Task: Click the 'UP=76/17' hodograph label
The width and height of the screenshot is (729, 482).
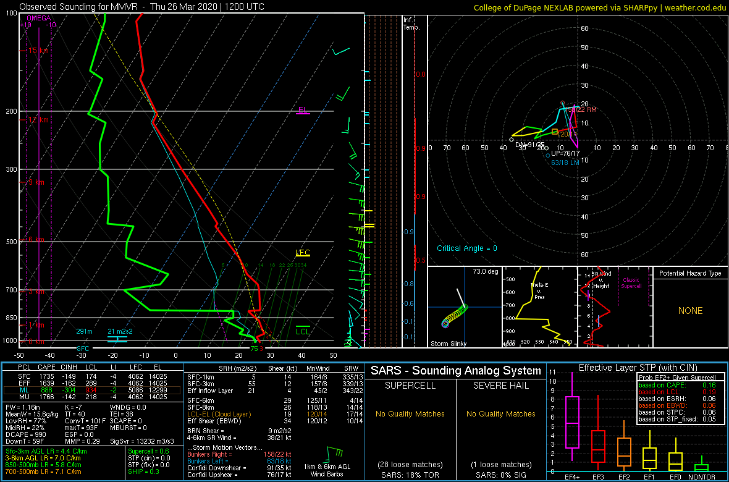Action: pos(565,153)
